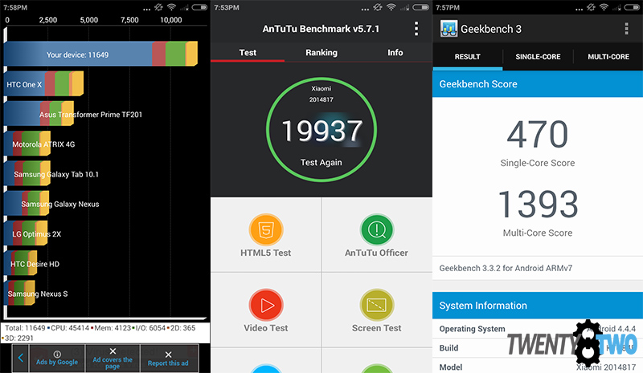This screenshot has height=373, width=643.
Task: Switch to the AnTuTu Info tab
Action: (x=395, y=52)
